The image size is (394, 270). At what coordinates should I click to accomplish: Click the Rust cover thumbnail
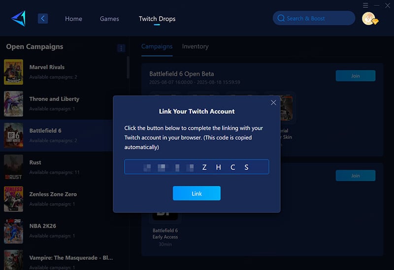14,167
